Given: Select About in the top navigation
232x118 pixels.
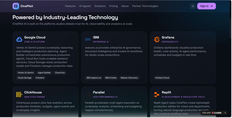Looking at the screenshot, I should (125, 6).
